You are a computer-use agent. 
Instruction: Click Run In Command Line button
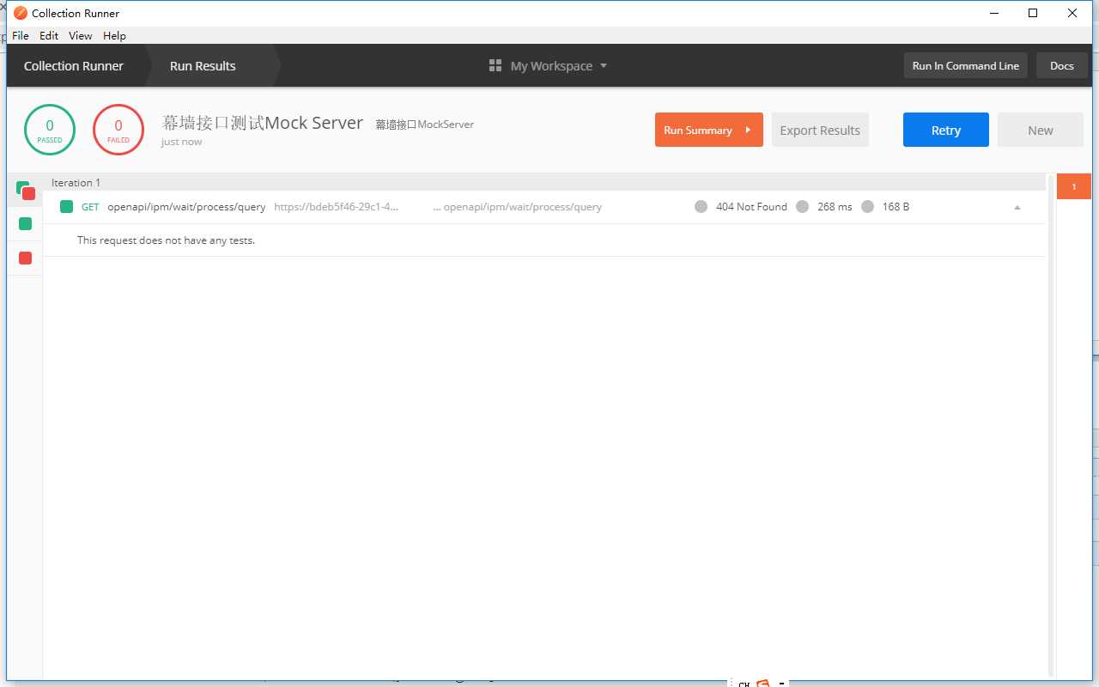pyautogui.click(x=965, y=66)
